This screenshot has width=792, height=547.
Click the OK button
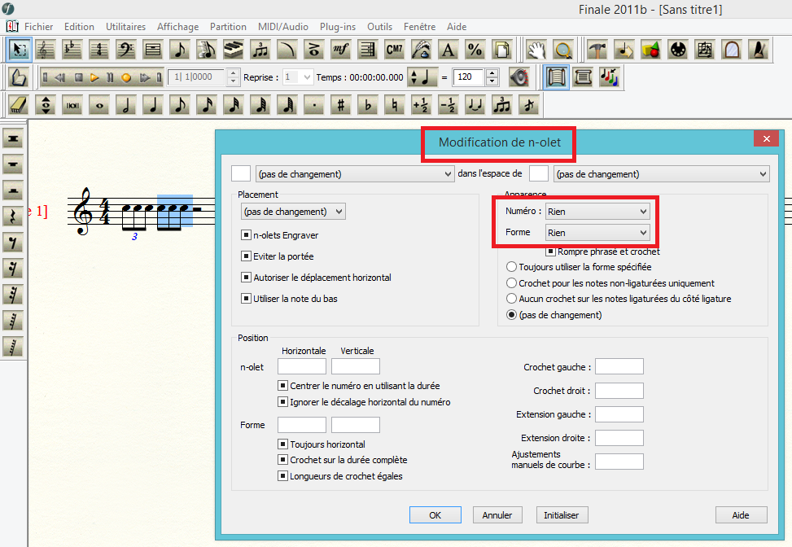(x=435, y=515)
